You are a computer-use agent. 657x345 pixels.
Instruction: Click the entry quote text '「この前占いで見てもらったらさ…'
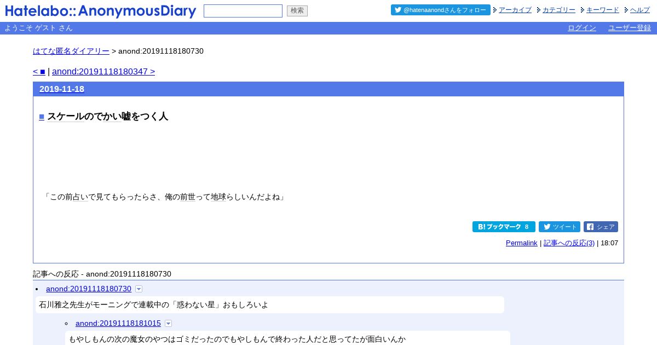point(165,197)
